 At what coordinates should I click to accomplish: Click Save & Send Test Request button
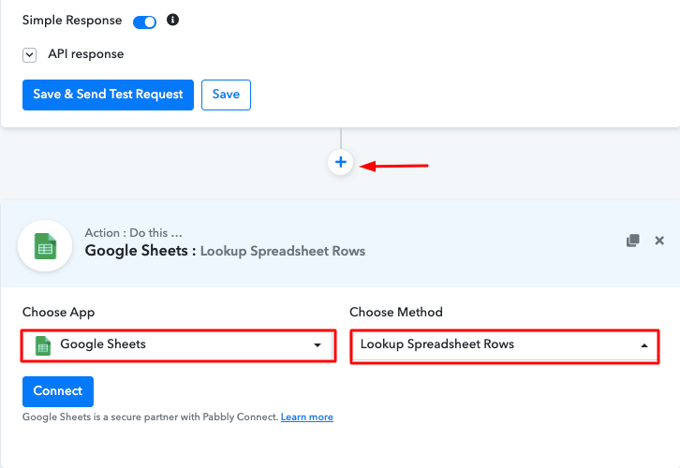[108, 95]
